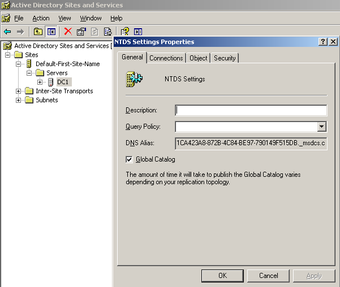Expand the DC1 server node
This screenshot has height=287, width=340.
point(40,82)
